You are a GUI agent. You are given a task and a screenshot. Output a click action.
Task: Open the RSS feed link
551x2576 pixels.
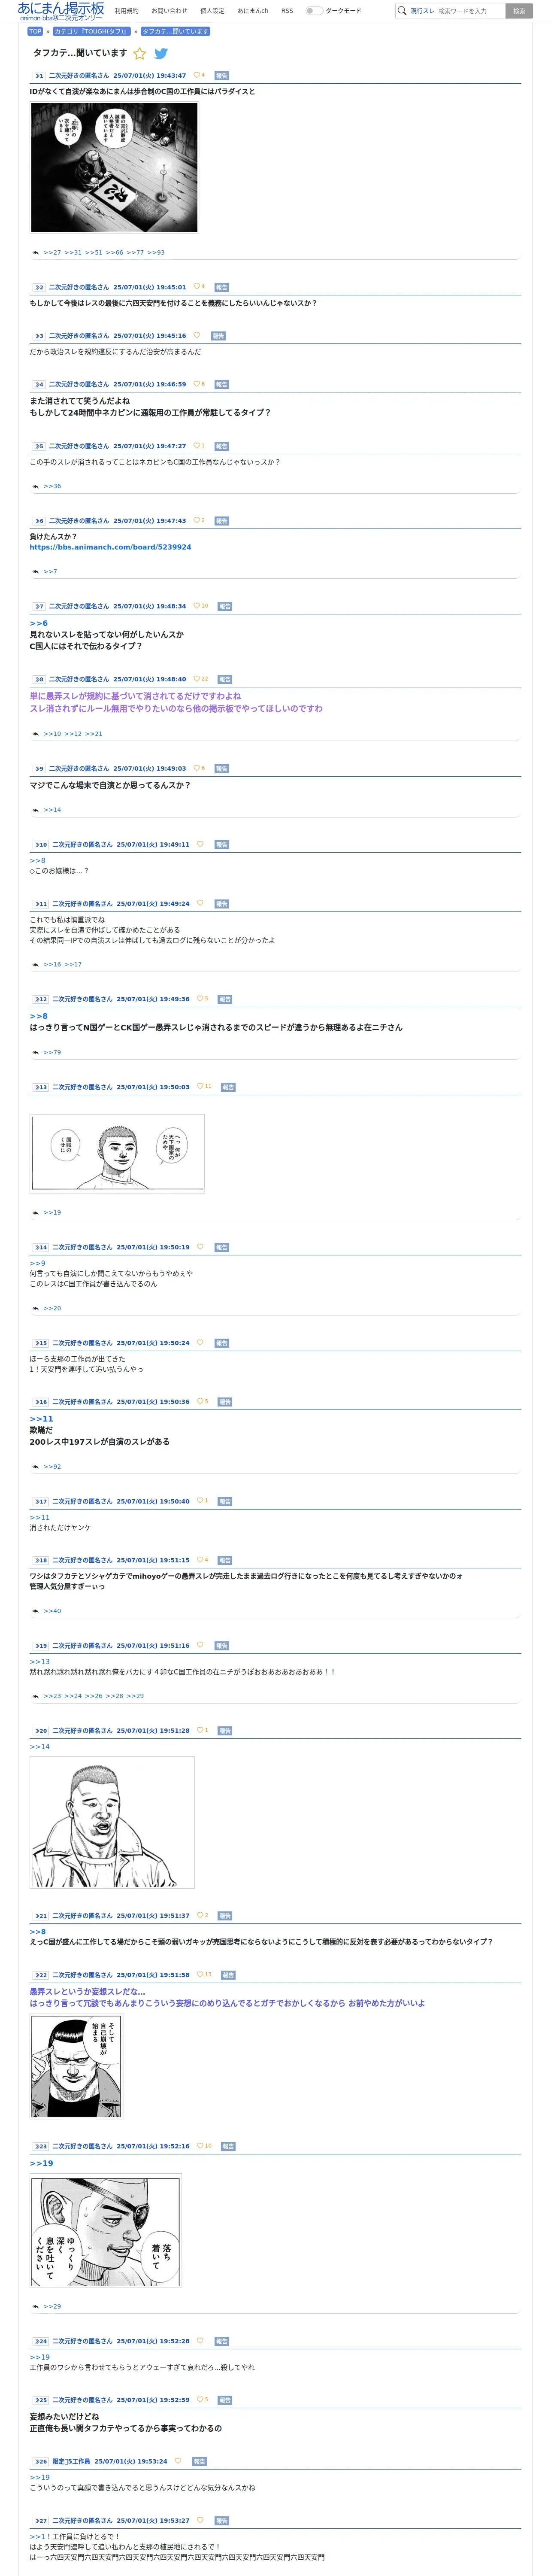click(287, 11)
